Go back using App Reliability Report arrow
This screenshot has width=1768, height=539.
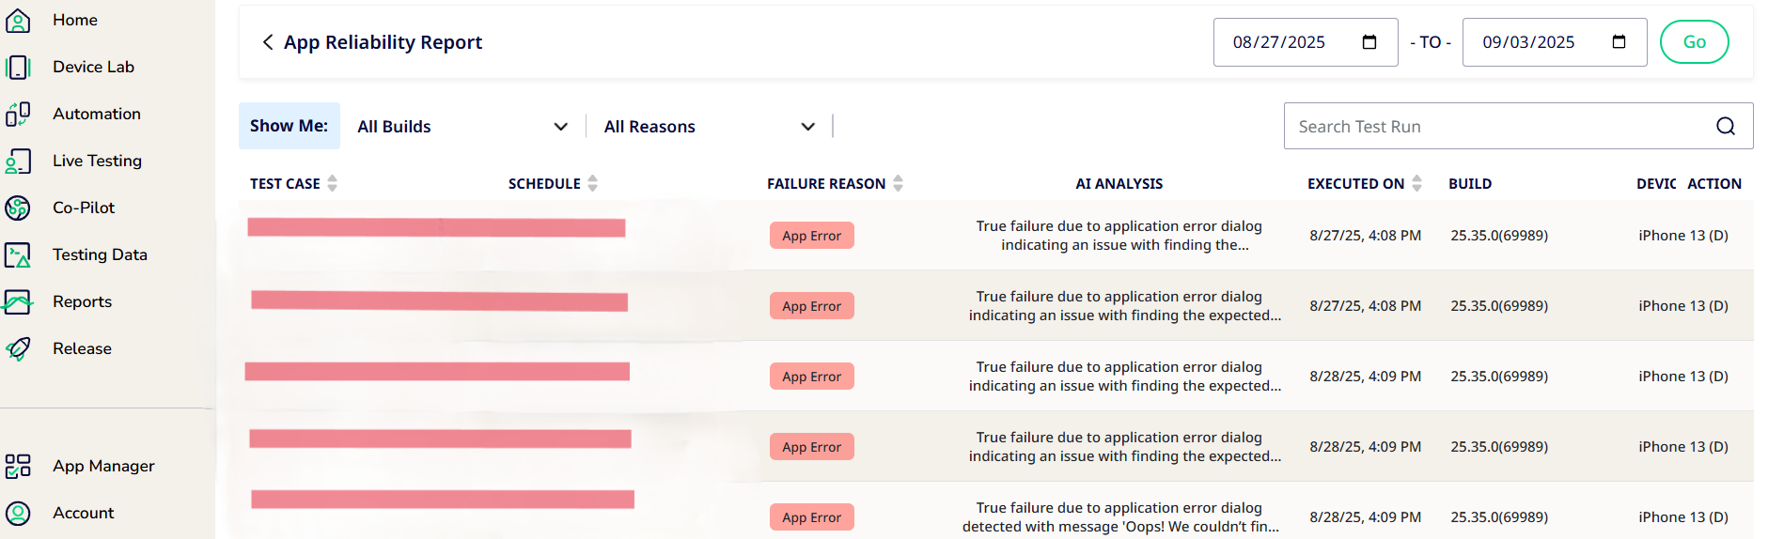(x=268, y=42)
